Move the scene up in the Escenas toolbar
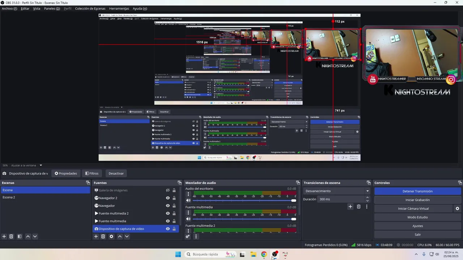 tap(28, 237)
